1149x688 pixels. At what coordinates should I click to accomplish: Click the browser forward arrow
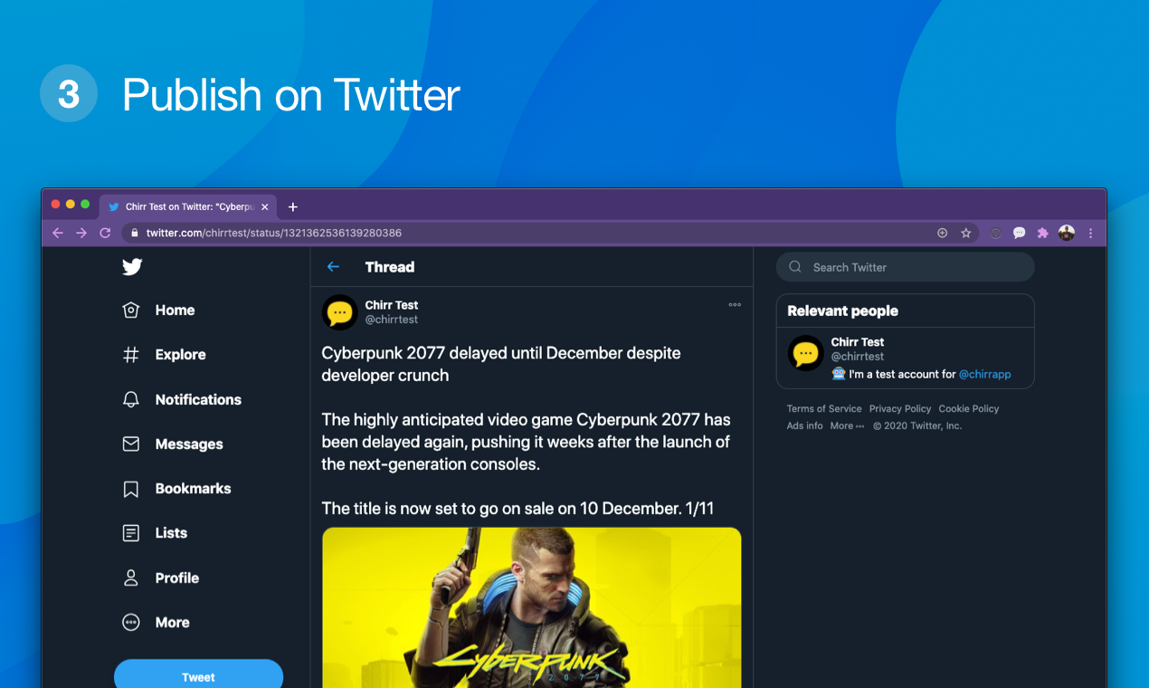tap(81, 233)
